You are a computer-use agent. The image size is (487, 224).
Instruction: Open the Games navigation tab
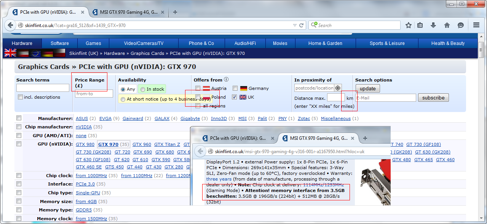[x=93, y=43]
